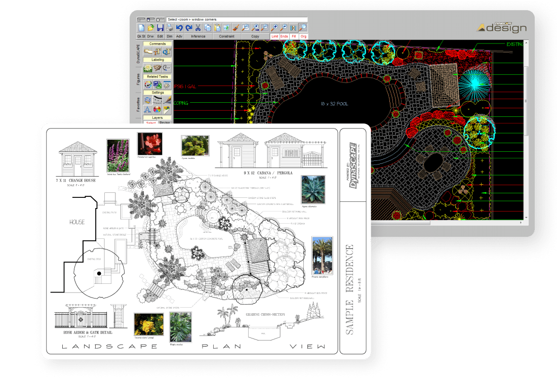557x380 pixels.
Task: Click the Undo arrow icon
Action: coord(179,27)
